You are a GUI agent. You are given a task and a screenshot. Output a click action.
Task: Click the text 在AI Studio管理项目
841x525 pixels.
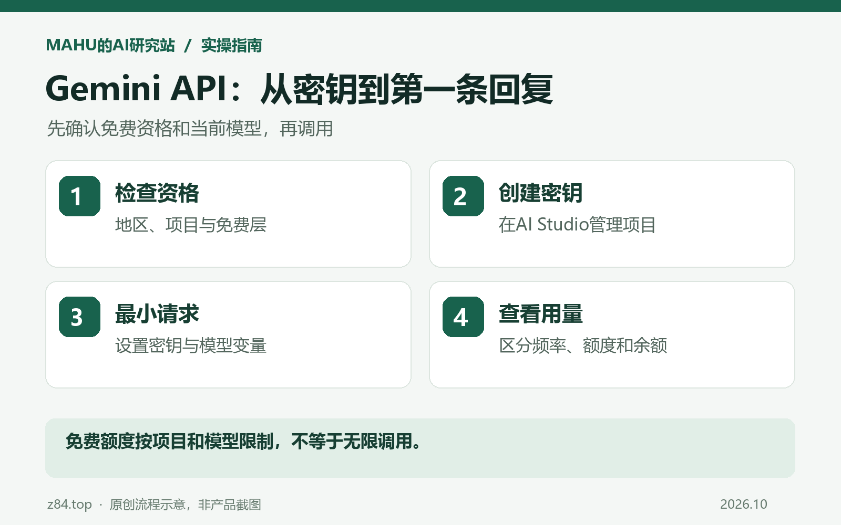pos(577,225)
